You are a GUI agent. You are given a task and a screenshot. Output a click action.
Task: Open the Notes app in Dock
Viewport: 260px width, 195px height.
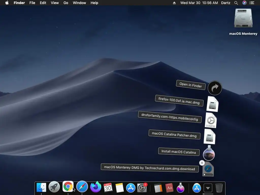[120, 188]
